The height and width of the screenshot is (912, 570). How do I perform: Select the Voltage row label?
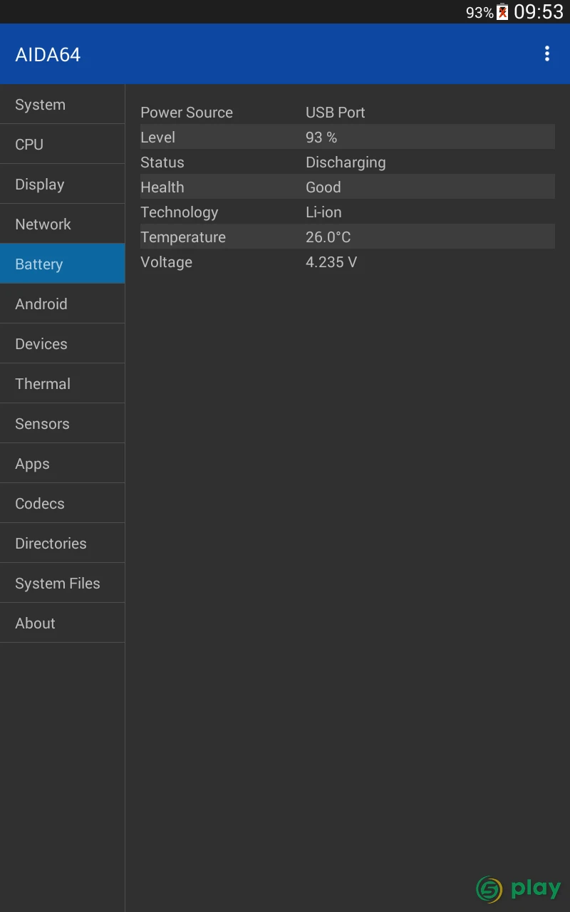click(167, 262)
